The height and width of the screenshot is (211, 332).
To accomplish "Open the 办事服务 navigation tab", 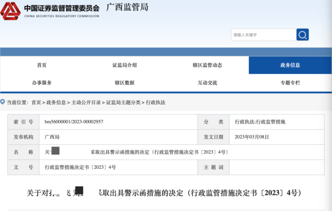I will pyautogui.click(x=41, y=83).
